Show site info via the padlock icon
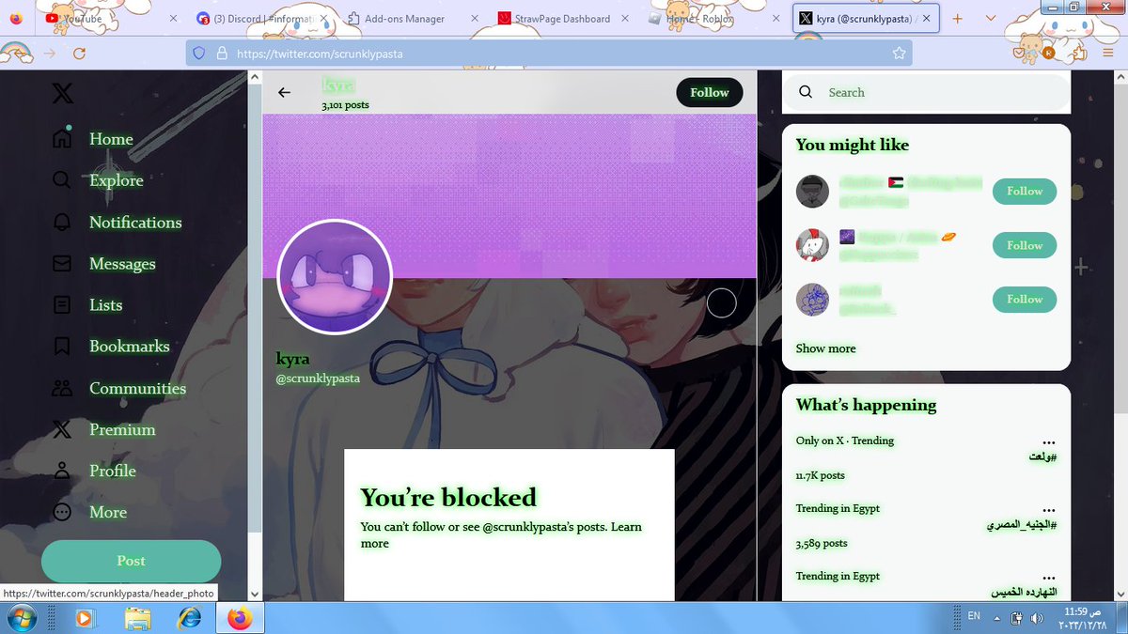1128x634 pixels. [x=222, y=54]
